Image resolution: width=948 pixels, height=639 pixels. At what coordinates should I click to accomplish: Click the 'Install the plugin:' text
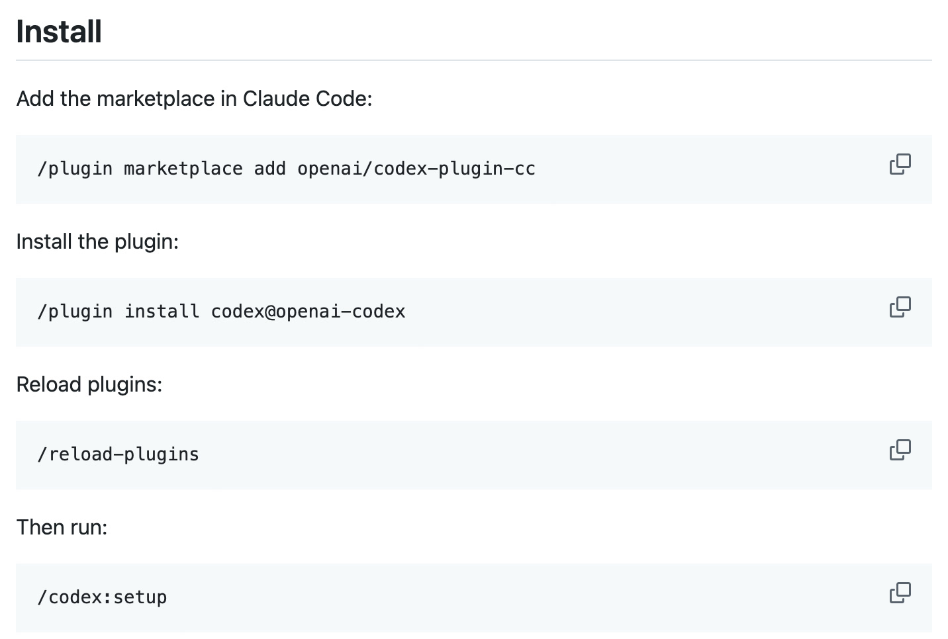(x=97, y=241)
